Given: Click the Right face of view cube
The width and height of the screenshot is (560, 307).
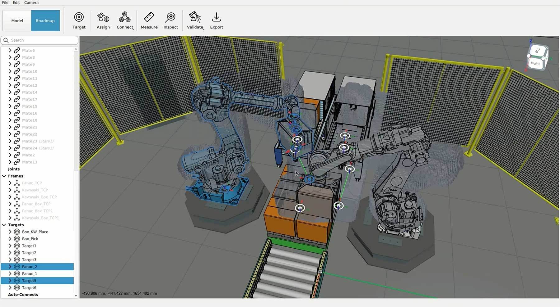Looking at the screenshot, I should (535, 63).
